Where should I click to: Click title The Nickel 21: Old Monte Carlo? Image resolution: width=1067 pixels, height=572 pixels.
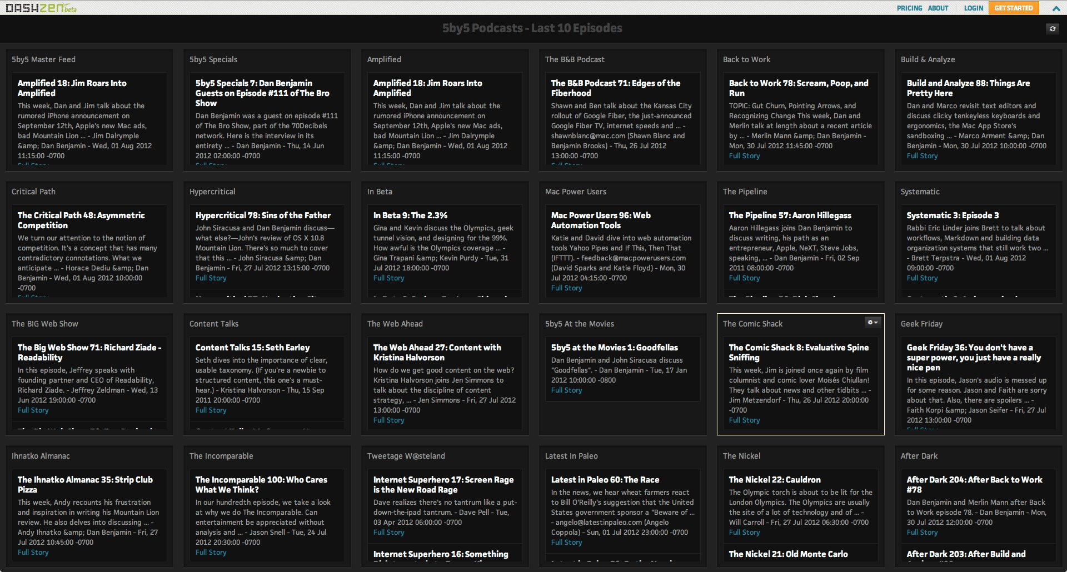pos(788,554)
